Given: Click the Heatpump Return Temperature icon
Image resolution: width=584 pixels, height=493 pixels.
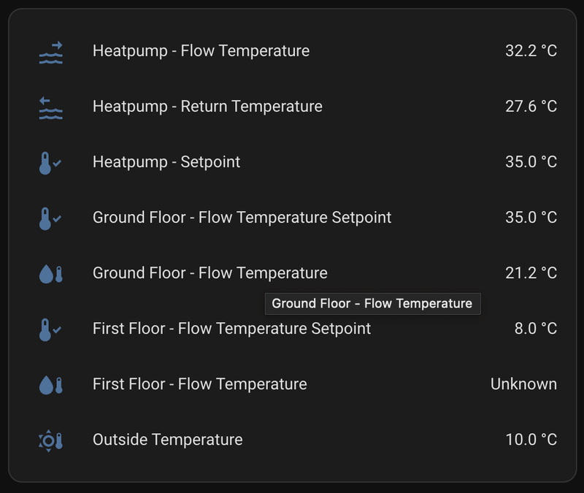Looking at the screenshot, I should pyautogui.click(x=50, y=107).
